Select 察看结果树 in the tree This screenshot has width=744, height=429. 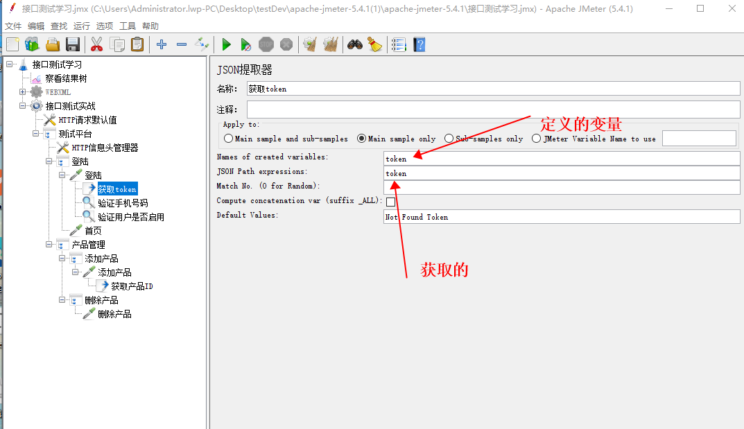(66, 78)
